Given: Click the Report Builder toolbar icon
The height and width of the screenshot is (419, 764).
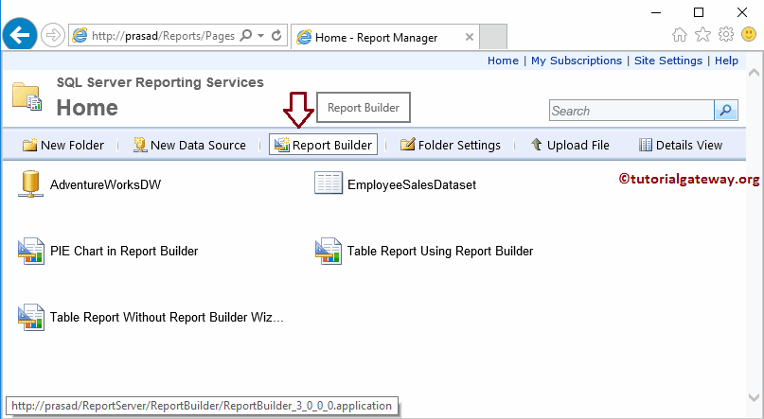Looking at the screenshot, I should click(x=281, y=145).
